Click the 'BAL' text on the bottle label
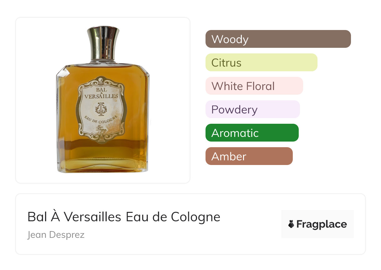Image resolution: width=381 pixels, height=270 pixels. [x=101, y=89]
